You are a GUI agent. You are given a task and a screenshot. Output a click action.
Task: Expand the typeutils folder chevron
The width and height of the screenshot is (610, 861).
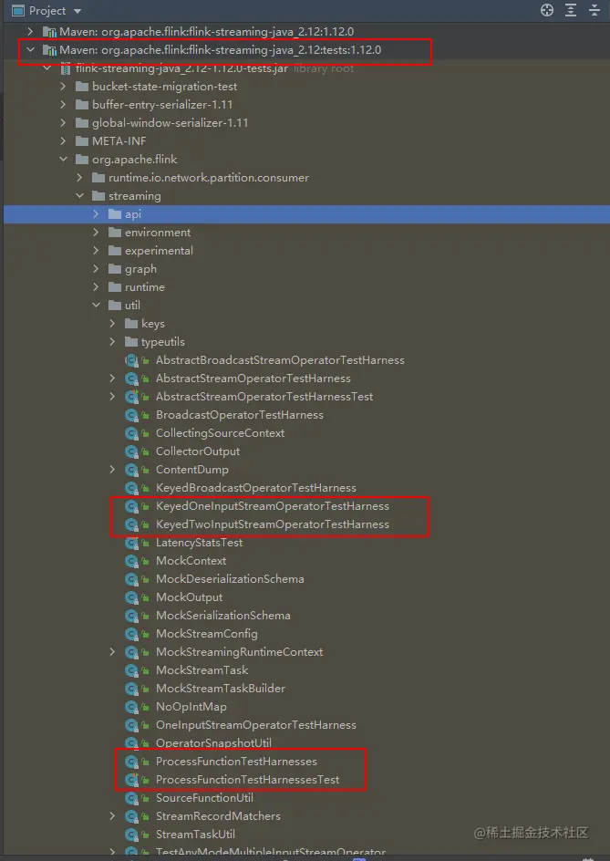point(112,341)
